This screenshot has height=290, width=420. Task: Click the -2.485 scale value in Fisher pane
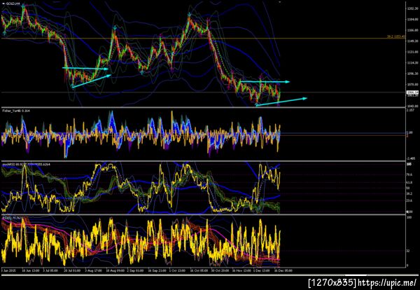point(412,159)
